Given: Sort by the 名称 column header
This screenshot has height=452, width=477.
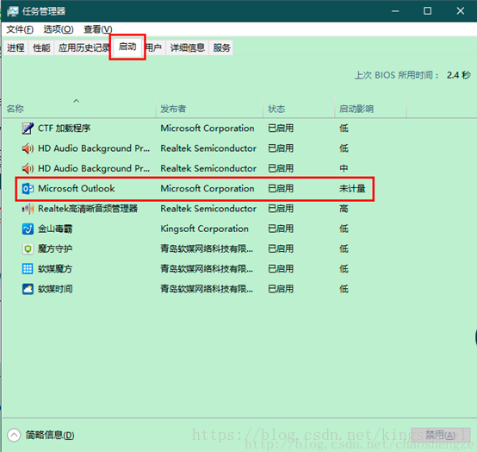Looking at the screenshot, I should (x=79, y=109).
